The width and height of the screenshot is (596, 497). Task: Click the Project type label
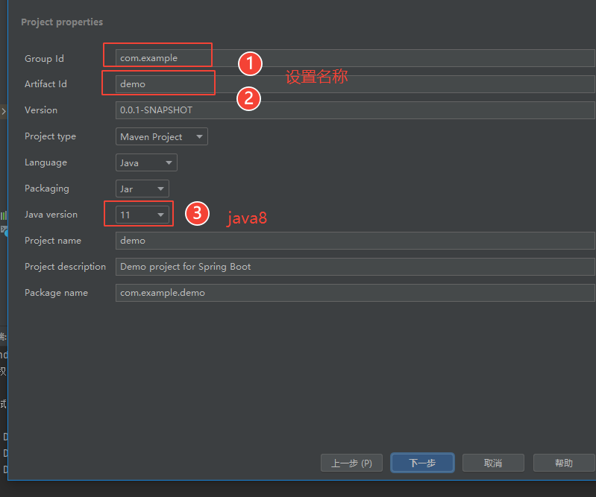click(50, 136)
